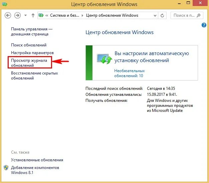Refresh the page with the refresh button

pos(162,16)
